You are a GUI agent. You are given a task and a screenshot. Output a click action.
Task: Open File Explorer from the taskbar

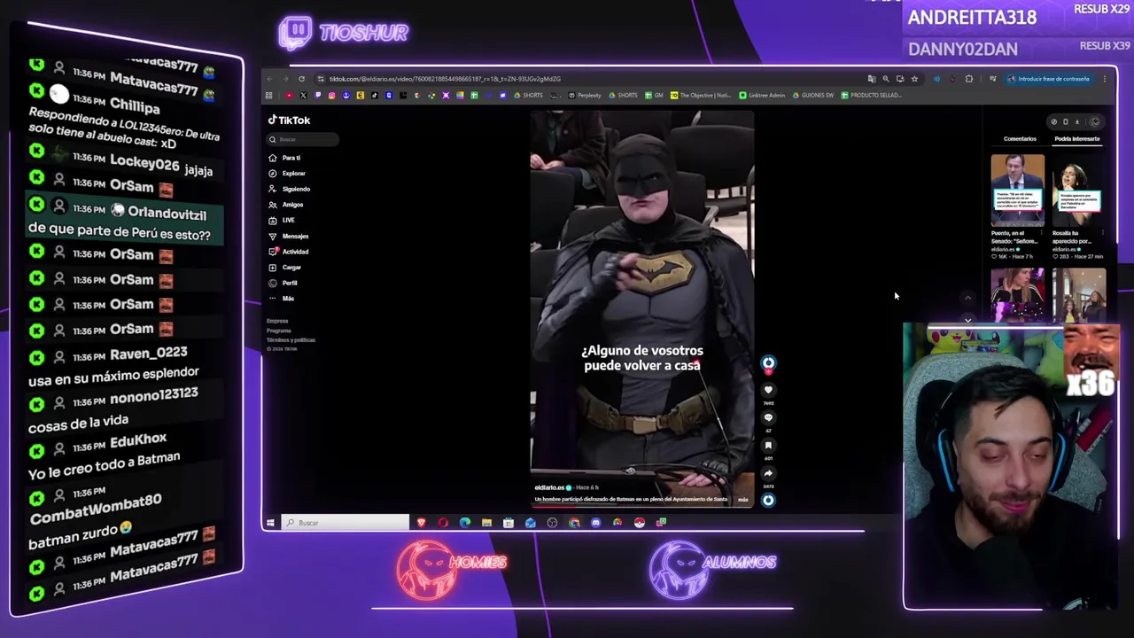click(x=486, y=523)
